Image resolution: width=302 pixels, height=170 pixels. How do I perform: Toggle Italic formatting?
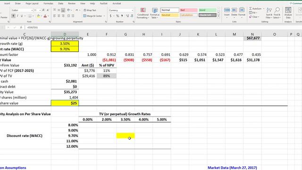(x=17, y=16)
